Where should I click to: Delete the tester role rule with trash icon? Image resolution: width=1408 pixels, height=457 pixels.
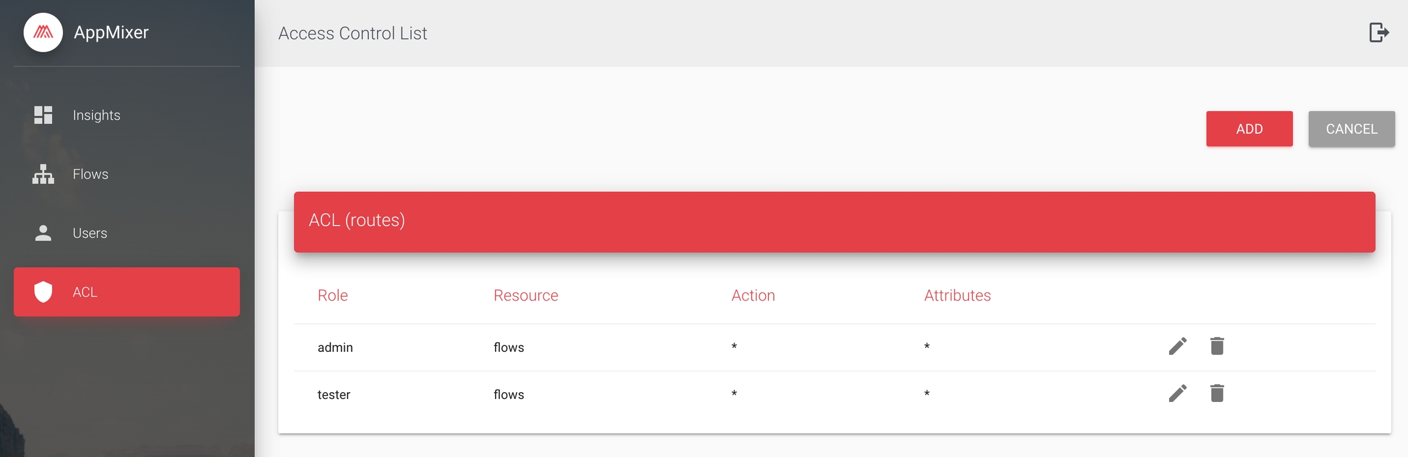tap(1217, 393)
